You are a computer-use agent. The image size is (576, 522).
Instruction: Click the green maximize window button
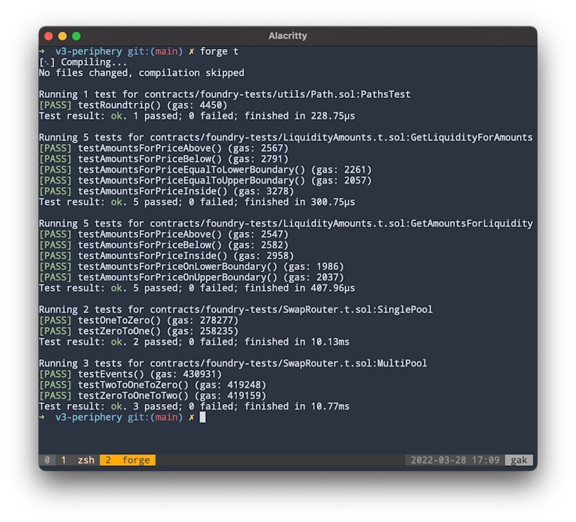coord(76,36)
